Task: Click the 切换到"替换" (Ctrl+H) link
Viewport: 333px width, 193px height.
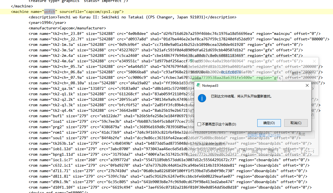Action: 264,135
